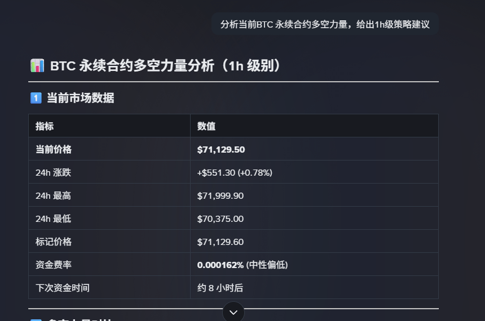Viewport: 485px width, 321px height.
Task: Click the bar chart emoji icon
Action: (x=37, y=65)
